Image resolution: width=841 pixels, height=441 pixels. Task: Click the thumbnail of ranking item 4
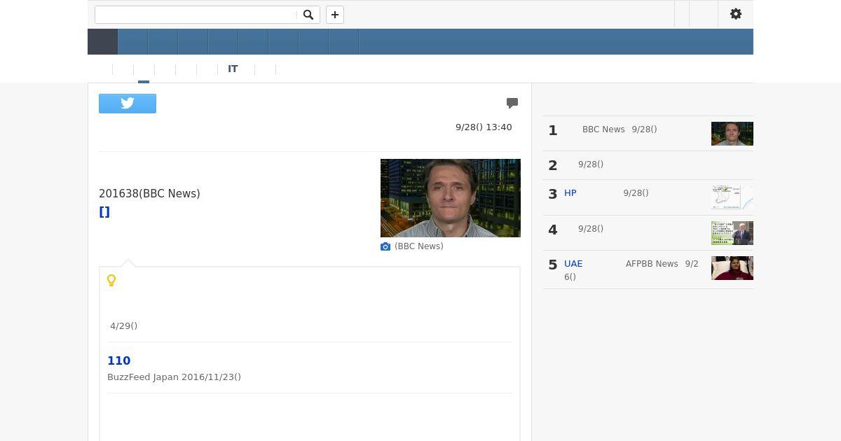tap(732, 233)
